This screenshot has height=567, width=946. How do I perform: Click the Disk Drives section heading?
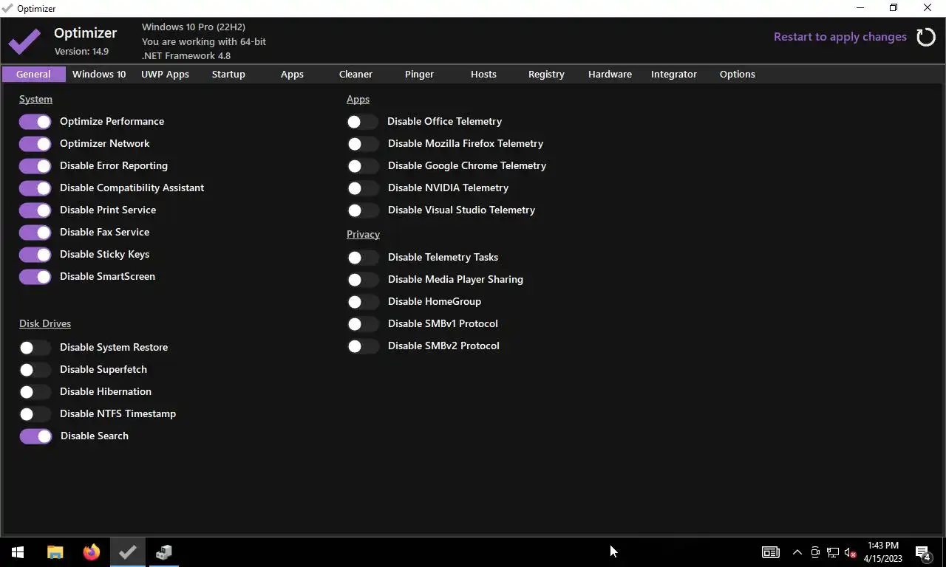45,323
